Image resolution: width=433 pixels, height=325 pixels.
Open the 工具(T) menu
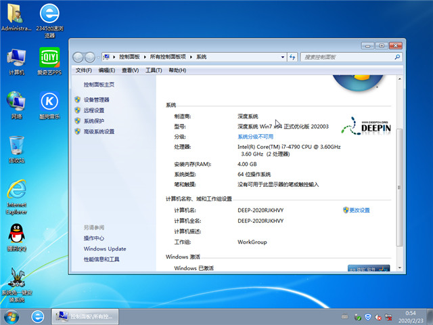point(154,70)
